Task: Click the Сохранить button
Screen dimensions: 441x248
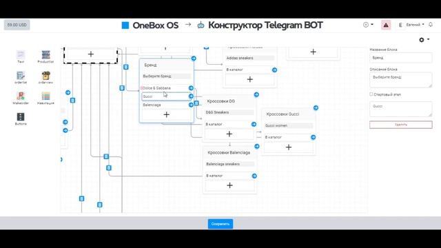Action: [x=220, y=224]
